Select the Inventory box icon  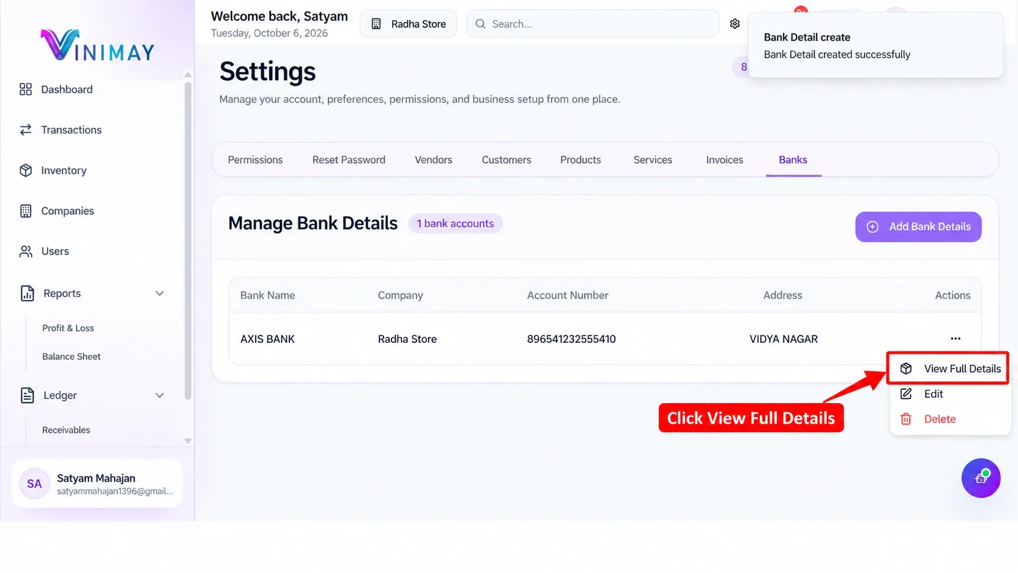point(26,170)
